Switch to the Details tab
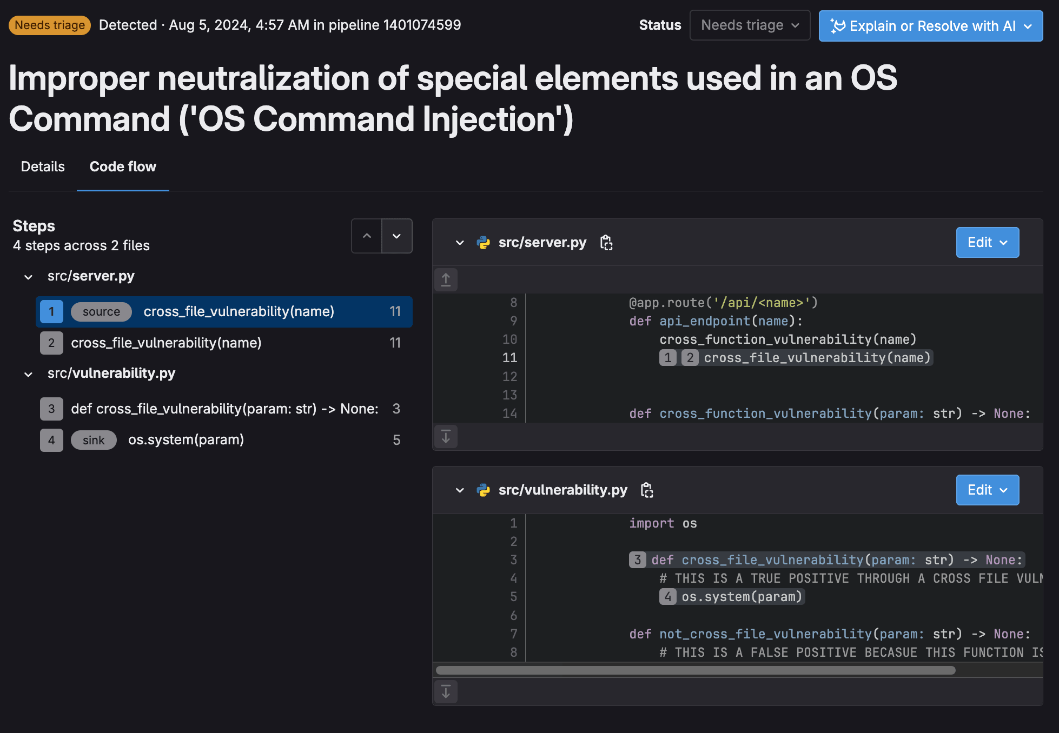 pos(42,166)
